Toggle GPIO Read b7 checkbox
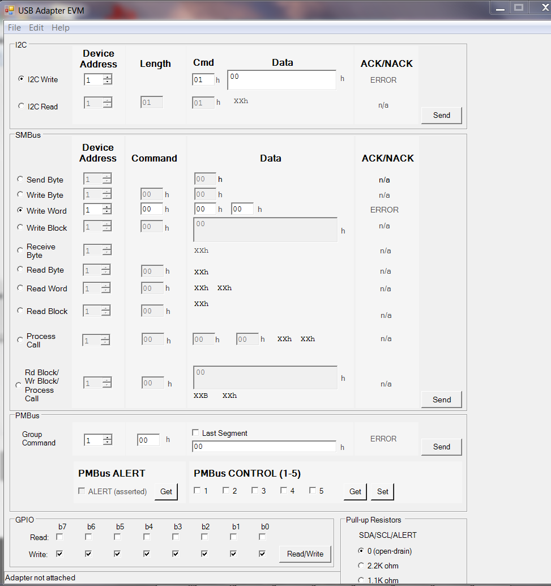This screenshot has width=551, height=586. (x=59, y=537)
